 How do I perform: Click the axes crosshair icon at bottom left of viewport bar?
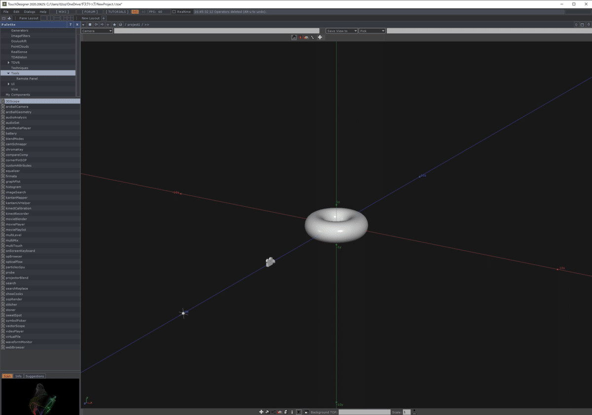(x=89, y=400)
